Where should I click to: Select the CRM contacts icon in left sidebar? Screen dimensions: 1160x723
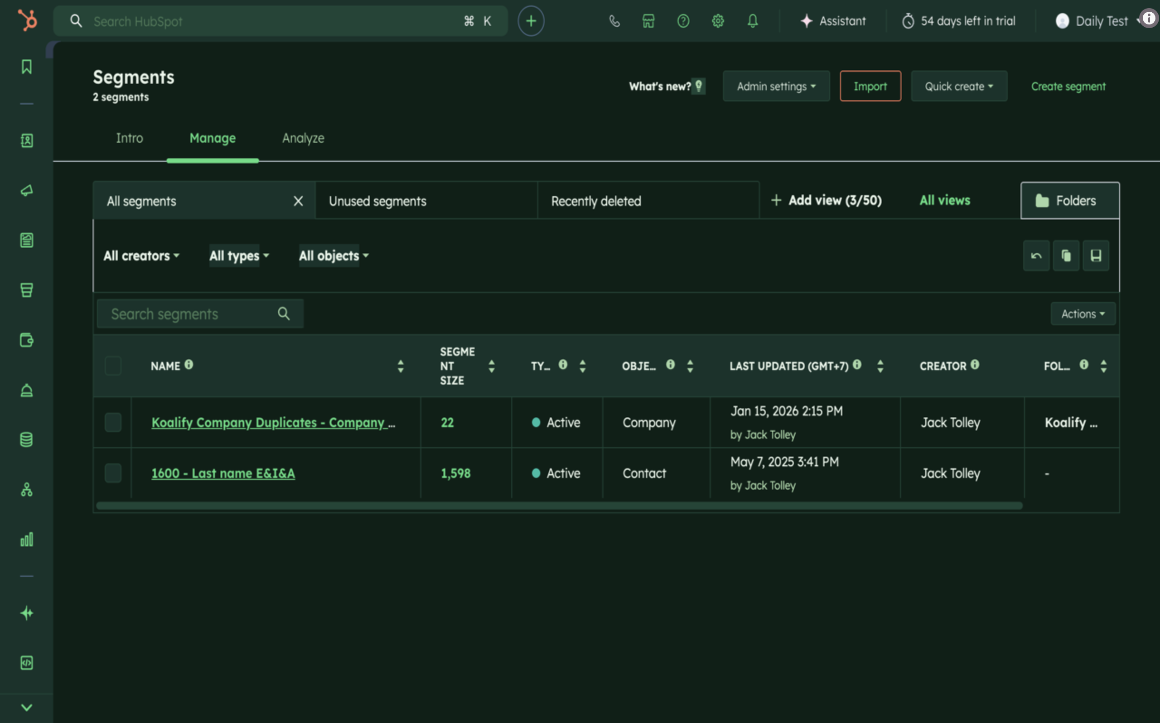(x=26, y=140)
